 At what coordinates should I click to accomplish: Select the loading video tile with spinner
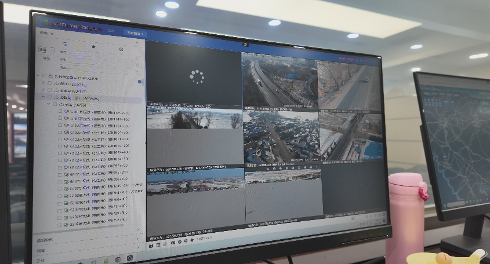click(x=195, y=76)
